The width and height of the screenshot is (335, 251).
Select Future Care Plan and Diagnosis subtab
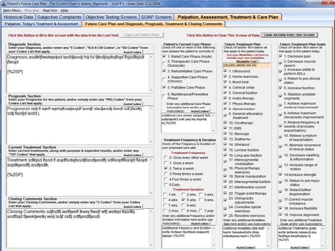[x=153, y=24]
